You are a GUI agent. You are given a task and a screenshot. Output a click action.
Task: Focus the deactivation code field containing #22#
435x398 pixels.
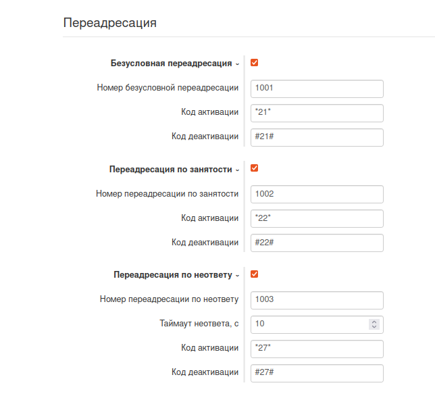pyautogui.click(x=316, y=243)
